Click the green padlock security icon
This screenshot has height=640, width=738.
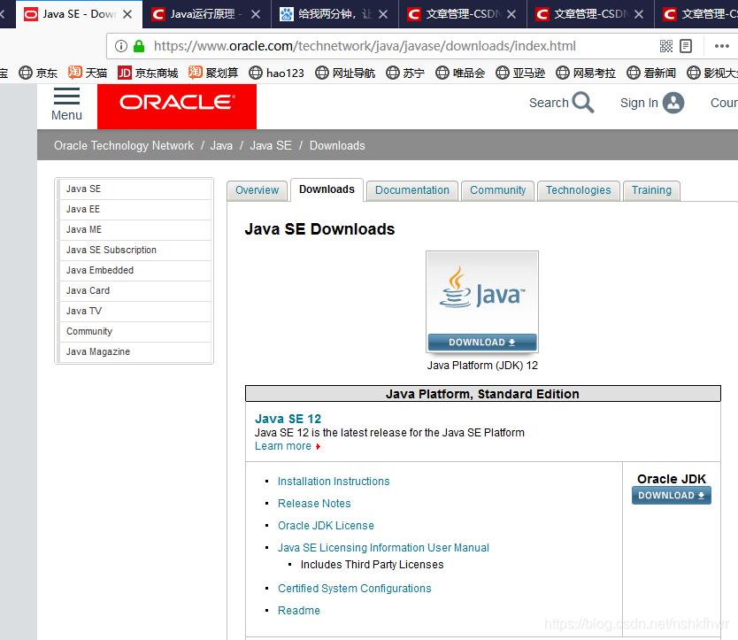point(139,46)
